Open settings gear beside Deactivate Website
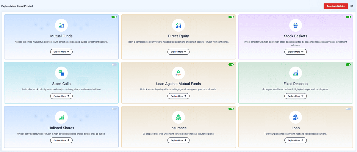Viewport: 357px width, 152px height. 352,6
